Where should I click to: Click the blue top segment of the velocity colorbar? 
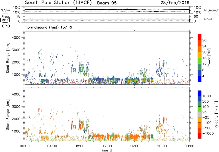200,93
